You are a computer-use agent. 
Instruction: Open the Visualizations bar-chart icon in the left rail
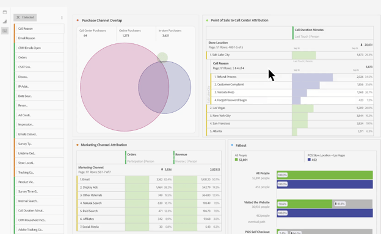[x=5, y=21]
